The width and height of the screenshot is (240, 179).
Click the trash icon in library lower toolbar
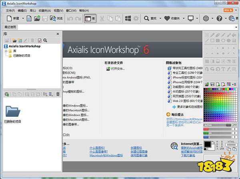click(58, 94)
